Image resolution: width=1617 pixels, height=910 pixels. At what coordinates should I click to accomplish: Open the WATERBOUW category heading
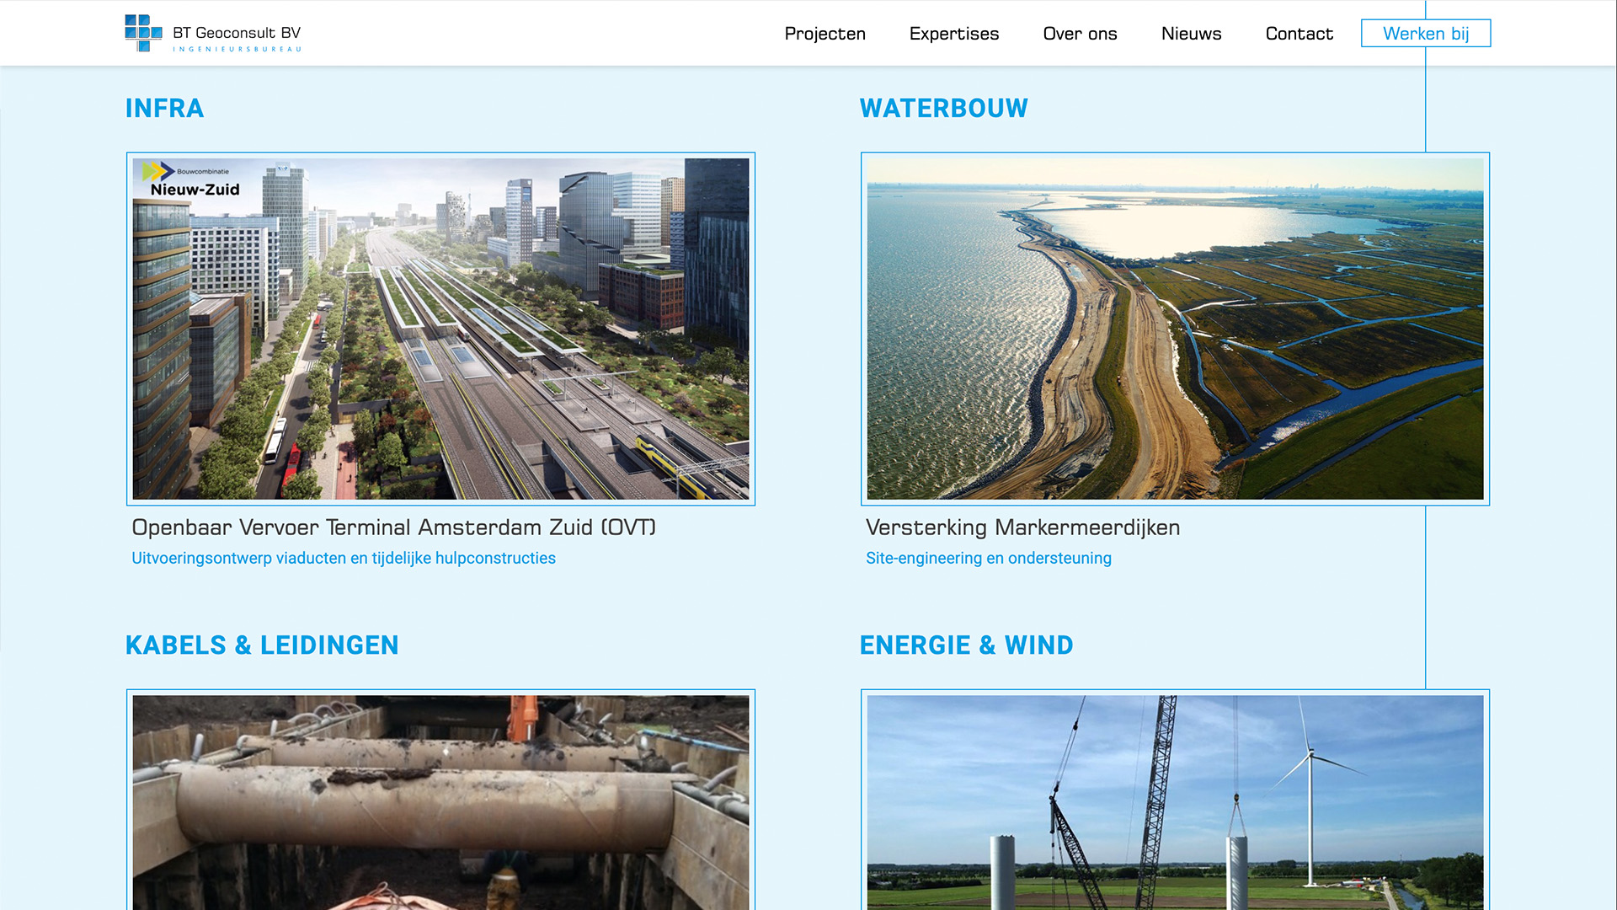(943, 109)
